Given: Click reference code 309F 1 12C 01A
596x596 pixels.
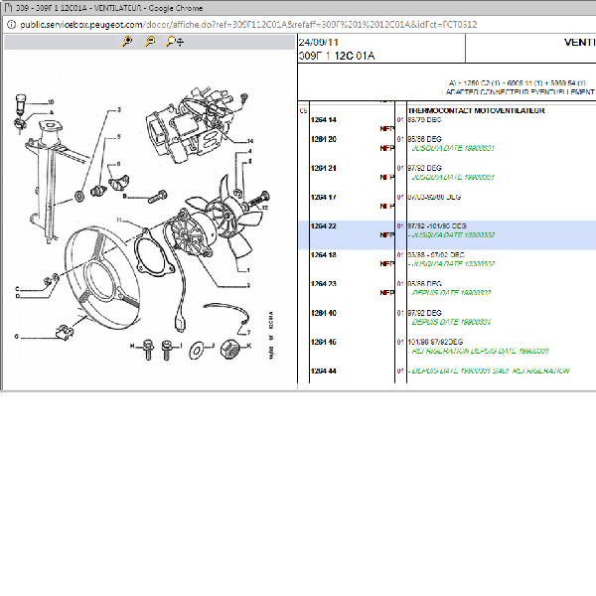Looking at the screenshot, I should pos(337,57).
